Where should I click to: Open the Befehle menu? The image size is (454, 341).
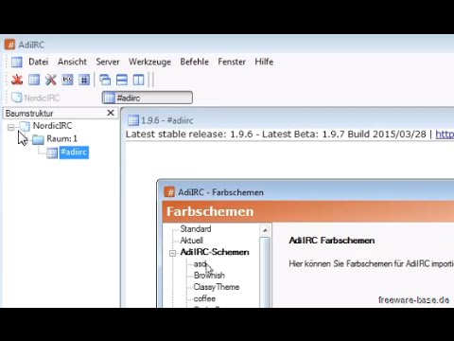tap(195, 62)
